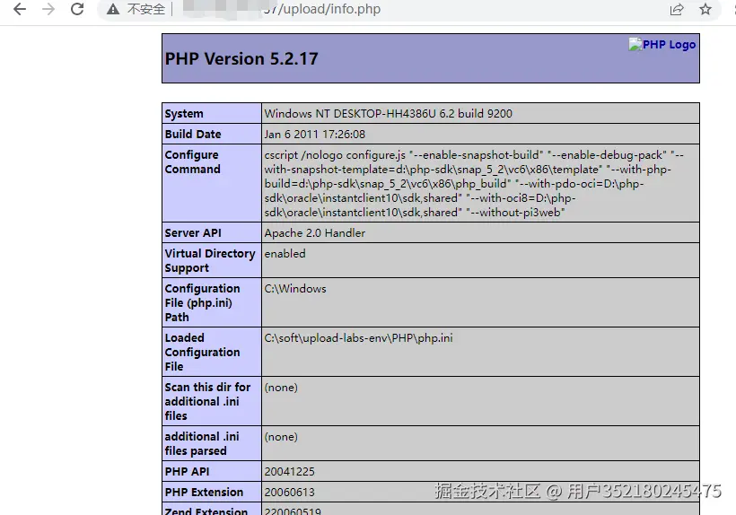Select the 20060613 PHP Extension value
This screenshot has width=736, height=515.
pos(290,492)
